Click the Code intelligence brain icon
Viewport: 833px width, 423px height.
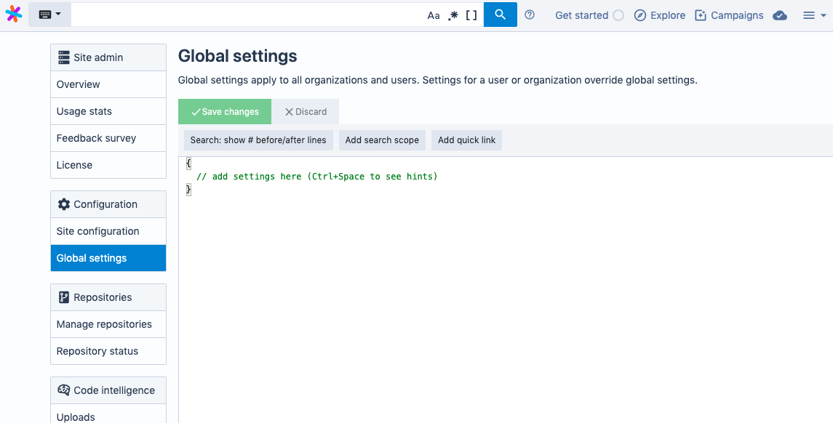point(64,390)
